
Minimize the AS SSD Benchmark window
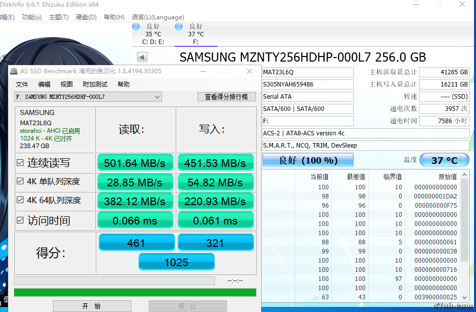[203, 71]
